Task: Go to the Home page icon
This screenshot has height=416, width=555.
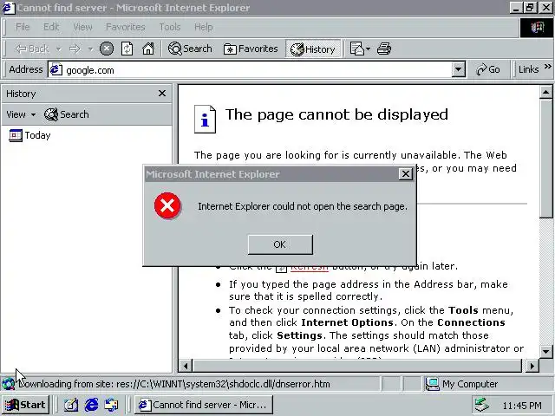Action: point(148,49)
